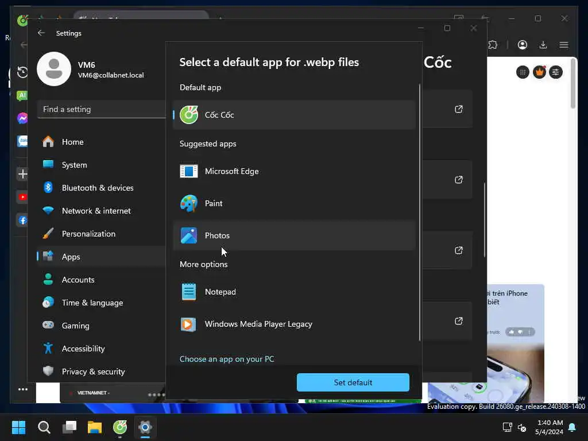
Task: Open File Explorer from taskbar
Action: 95,427
